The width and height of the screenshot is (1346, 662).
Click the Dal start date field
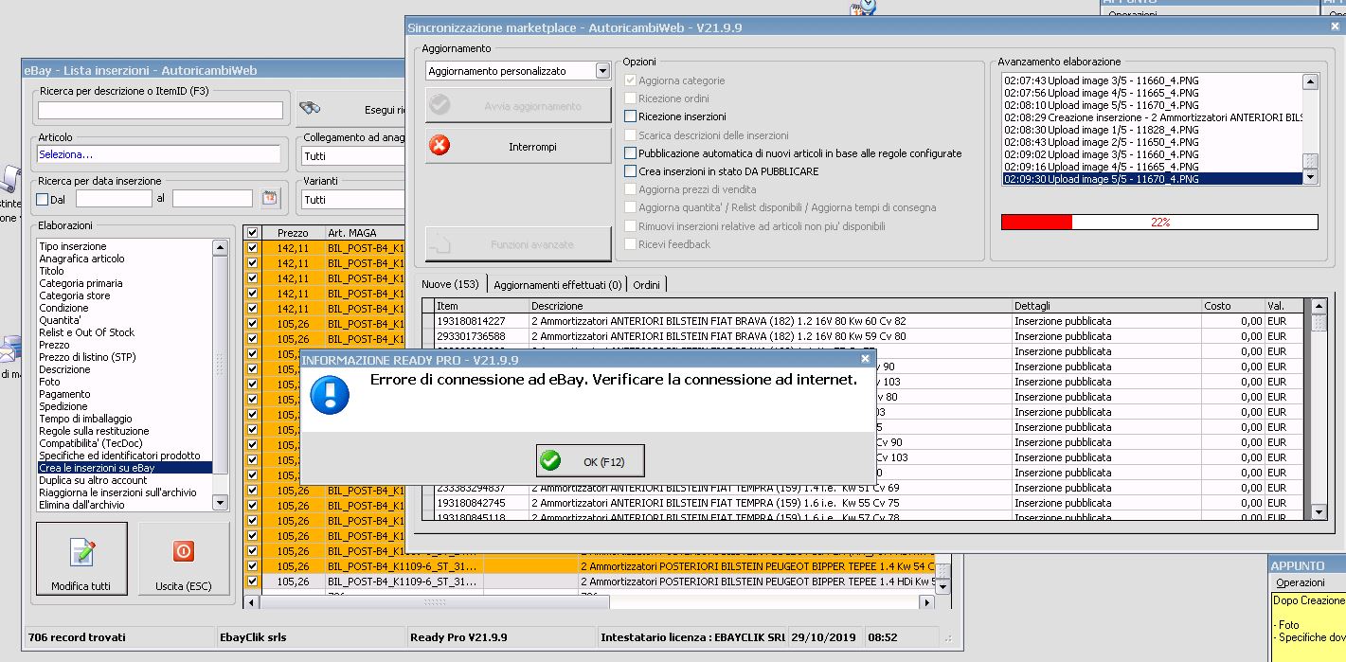(x=114, y=199)
